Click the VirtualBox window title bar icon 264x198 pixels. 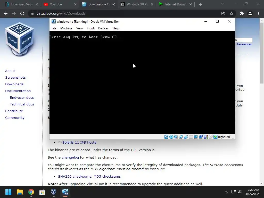[x=54, y=21]
